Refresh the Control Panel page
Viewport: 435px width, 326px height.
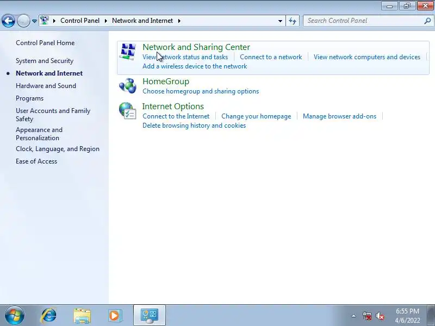(x=293, y=21)
